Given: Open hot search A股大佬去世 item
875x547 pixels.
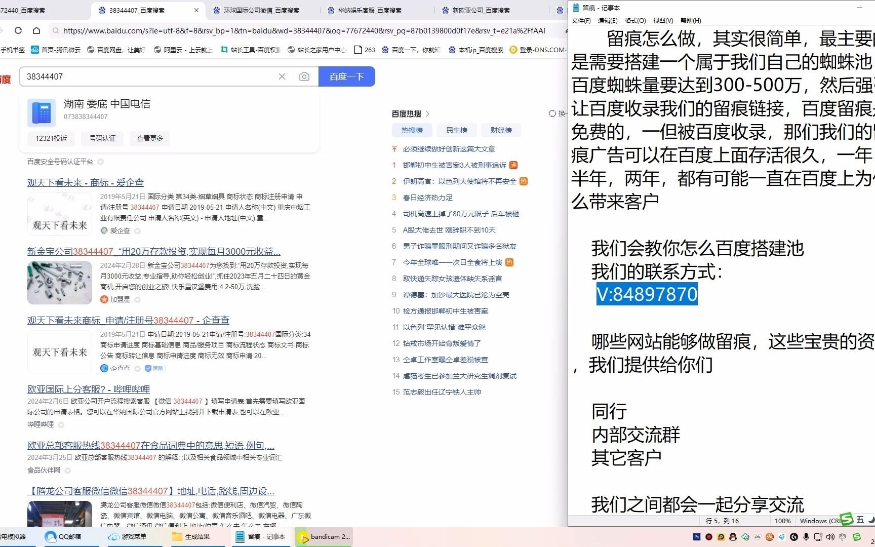Looking at the screenshot, I should 449,230.
